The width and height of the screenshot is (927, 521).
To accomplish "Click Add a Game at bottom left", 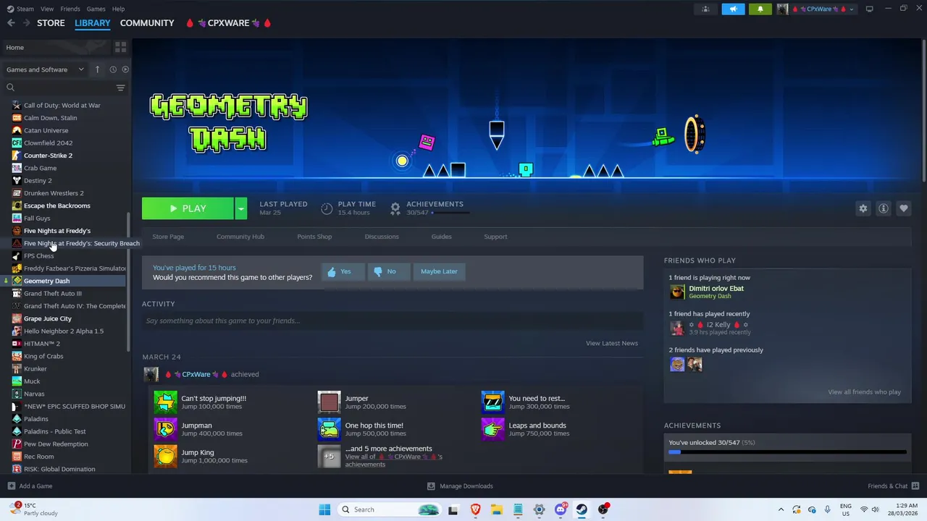I will point(30,486).
